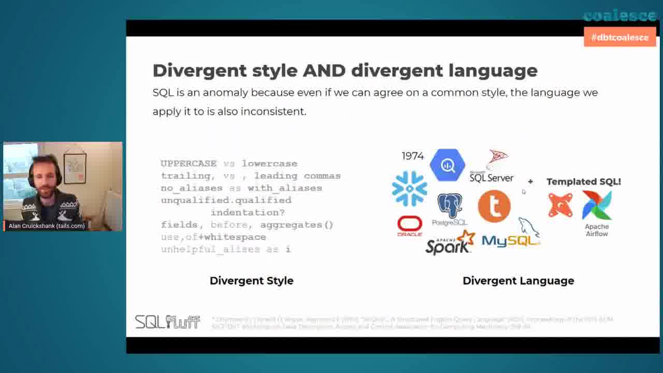Screen dimensions: 663x373
Task: Select the Google BigQuery hexagon icon
Action: [x=447, y=165]
